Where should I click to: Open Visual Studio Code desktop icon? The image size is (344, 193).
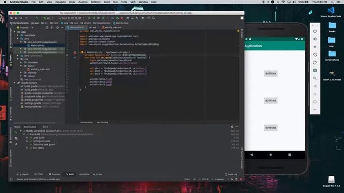click(331, 12)
